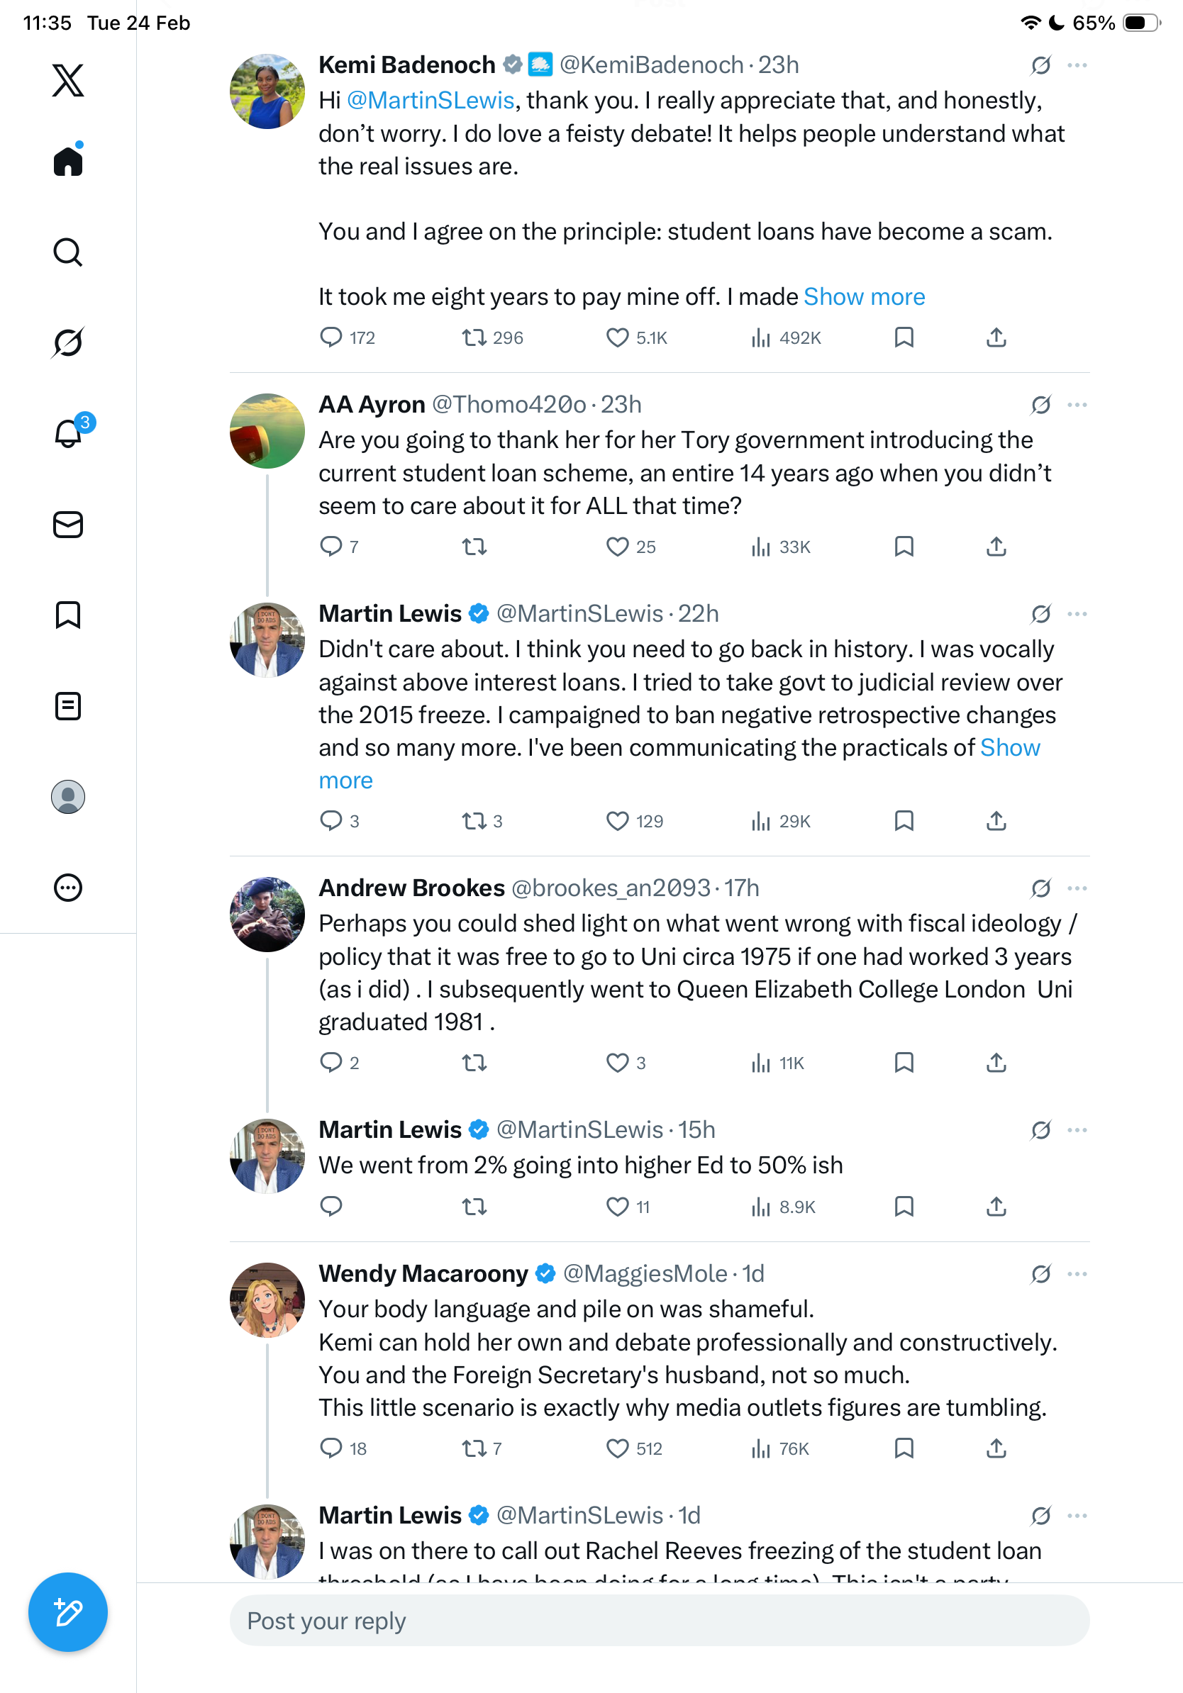Screen dimensions: 1183x1693
Task: Go to Home in the sidebar
Action: (68, 162)
